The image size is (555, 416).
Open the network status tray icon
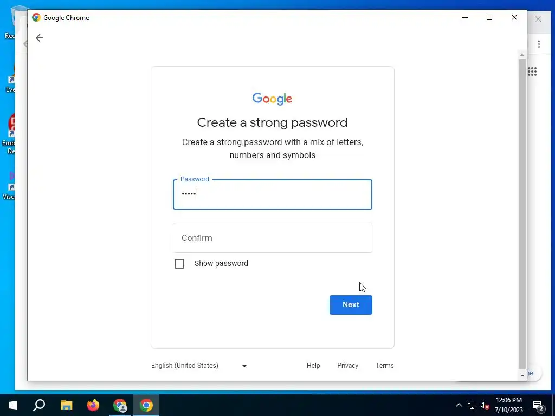pyautogui.click(x=472, y=405)
